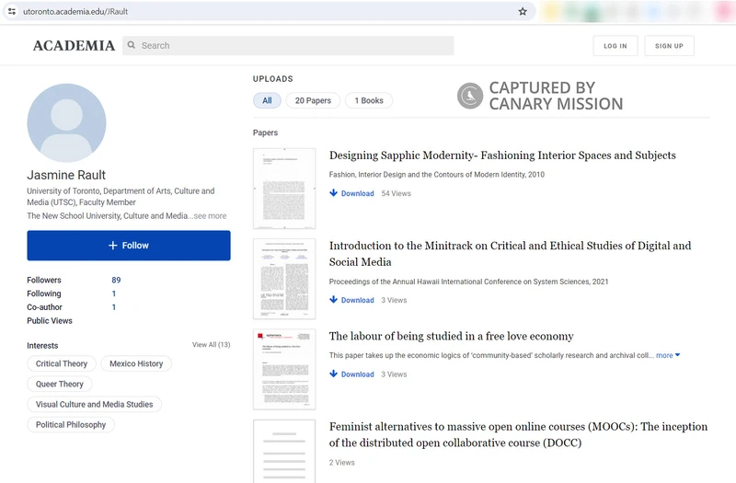Filter uploads by 20 Papers
Viewport: 736px width, 483px height.
tap(313, 100)
